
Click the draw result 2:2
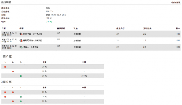[x=144, y=34]
